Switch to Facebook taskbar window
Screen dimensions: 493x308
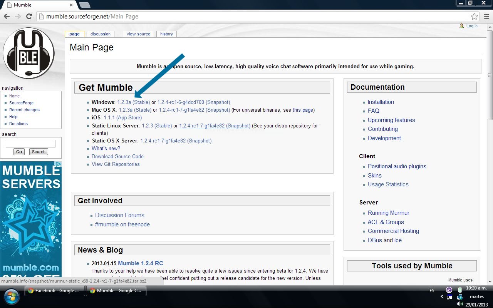tap(54, 291)
